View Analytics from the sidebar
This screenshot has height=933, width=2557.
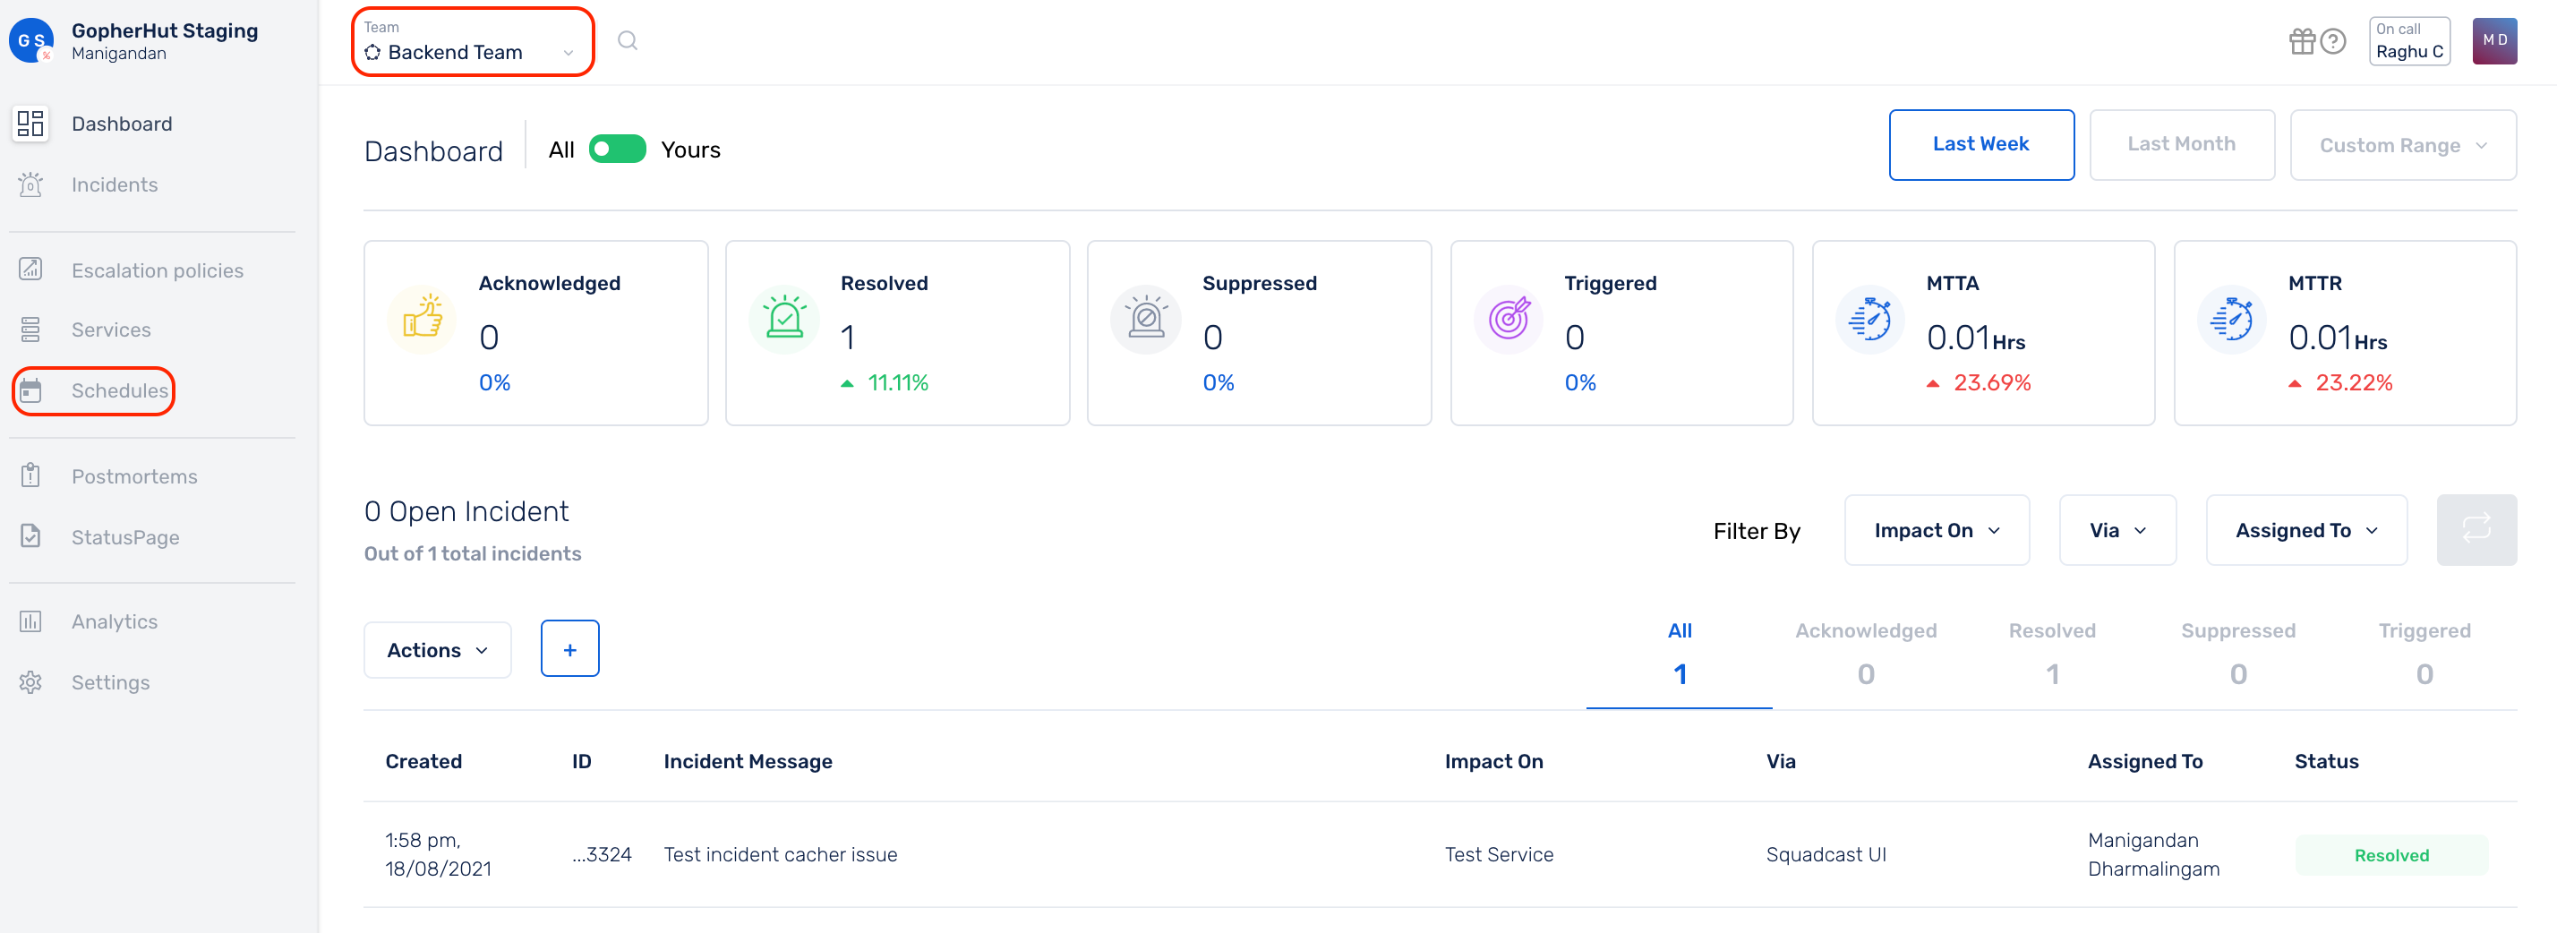[115, 621]
